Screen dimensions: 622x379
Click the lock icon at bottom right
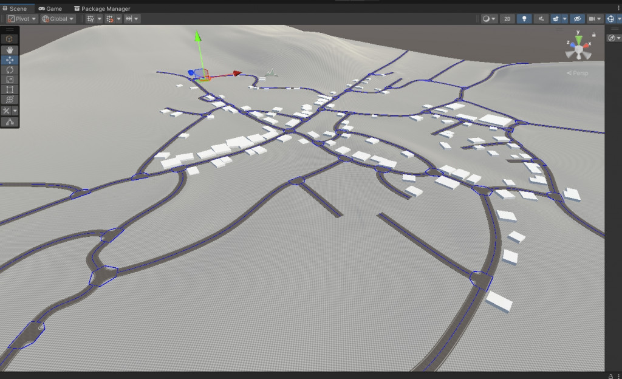(610, 376)
